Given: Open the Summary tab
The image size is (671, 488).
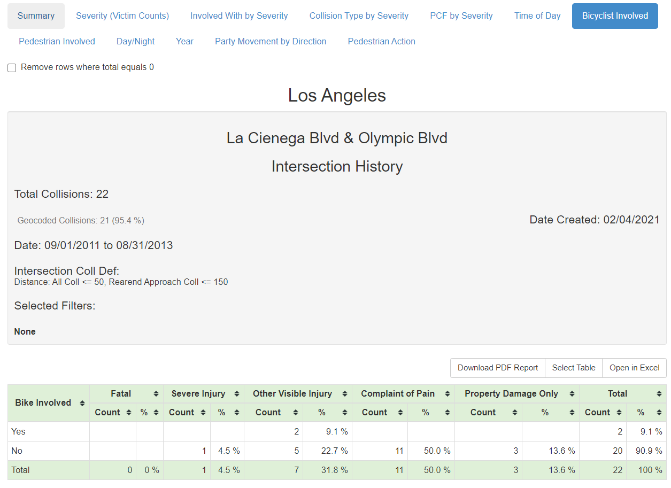Looking at the screenshot, I should [36, 16].
